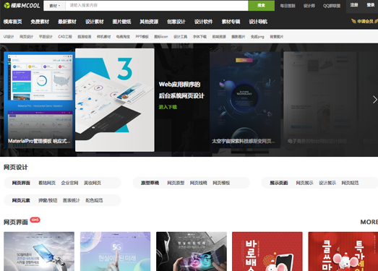Select the 设计工具 sub-category
The image size is (378, 271).
[180, 37]
